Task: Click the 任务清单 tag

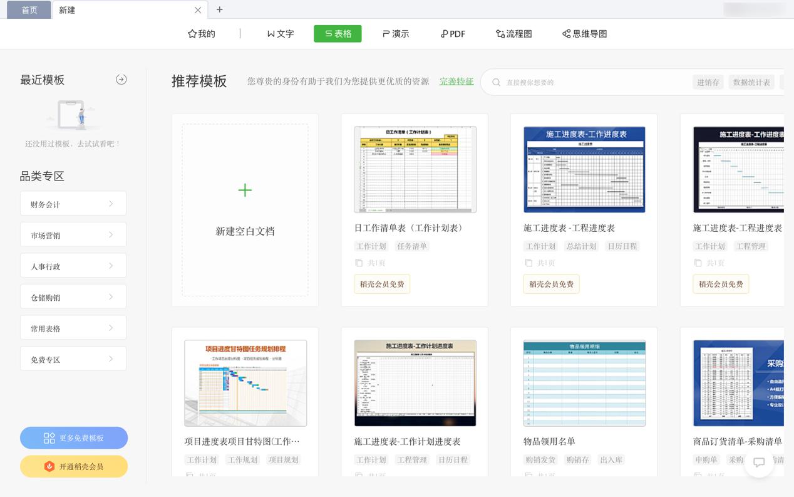Action: (x=411, y=246)
